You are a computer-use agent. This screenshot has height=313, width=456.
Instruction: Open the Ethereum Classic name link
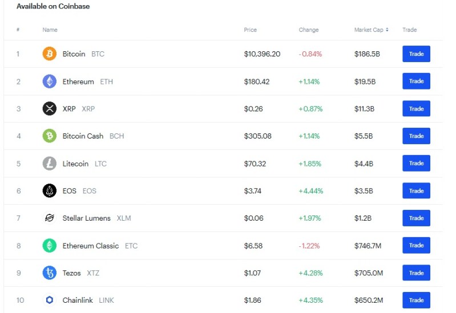coord(91,246)
